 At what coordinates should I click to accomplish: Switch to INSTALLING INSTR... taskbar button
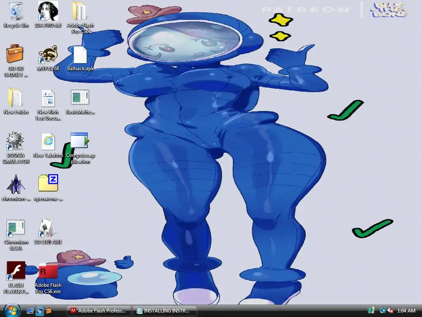pyautogui.click(x=164, y=311)
